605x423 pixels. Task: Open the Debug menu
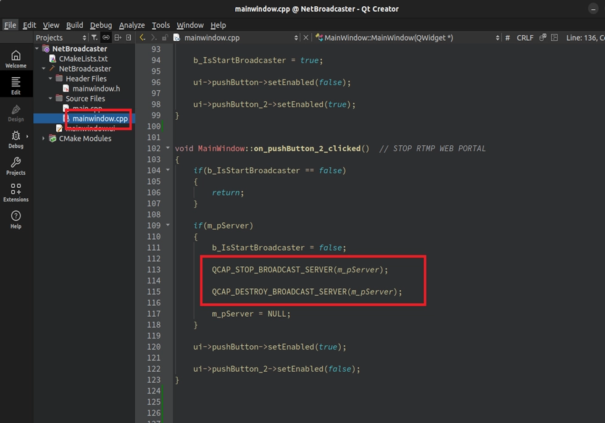[x=101, y=25]
